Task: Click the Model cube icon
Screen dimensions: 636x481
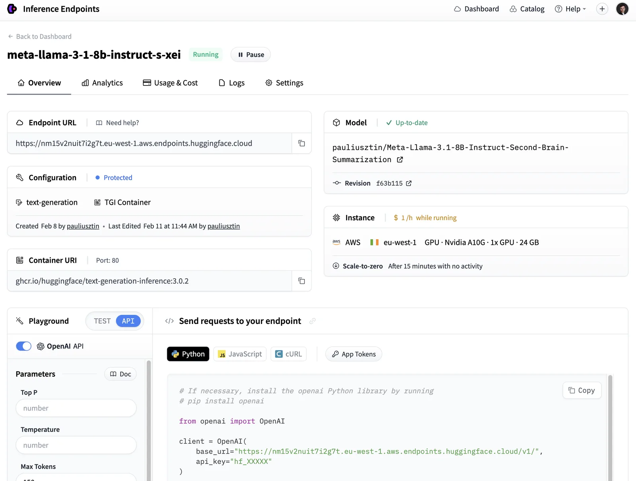Action: [336, 122]
